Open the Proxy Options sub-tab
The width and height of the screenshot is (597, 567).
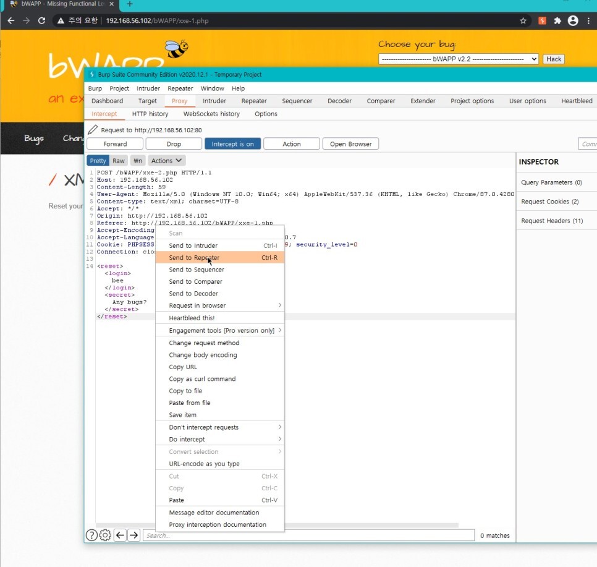point(266,114)
